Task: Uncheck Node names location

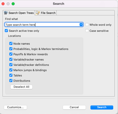Action: pyautogui.click(x=11, y=43)
